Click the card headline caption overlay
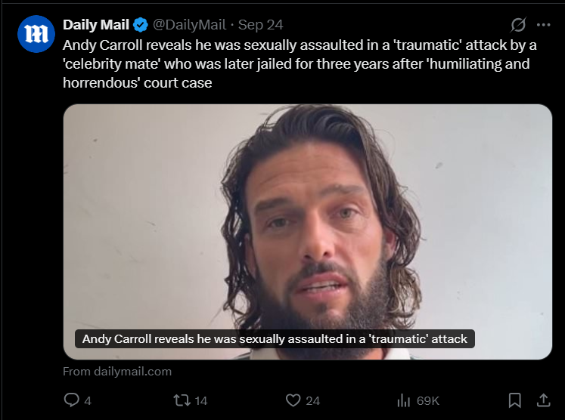The width and height of the screenshot is (565, 420). click(x=275, y=339)
